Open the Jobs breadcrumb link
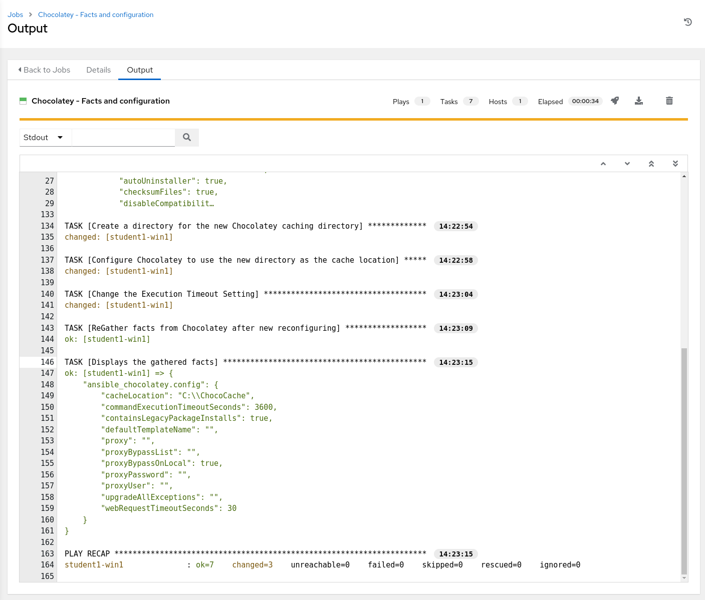This screenshot has height=600, width=705. click(x=16, y=15)
